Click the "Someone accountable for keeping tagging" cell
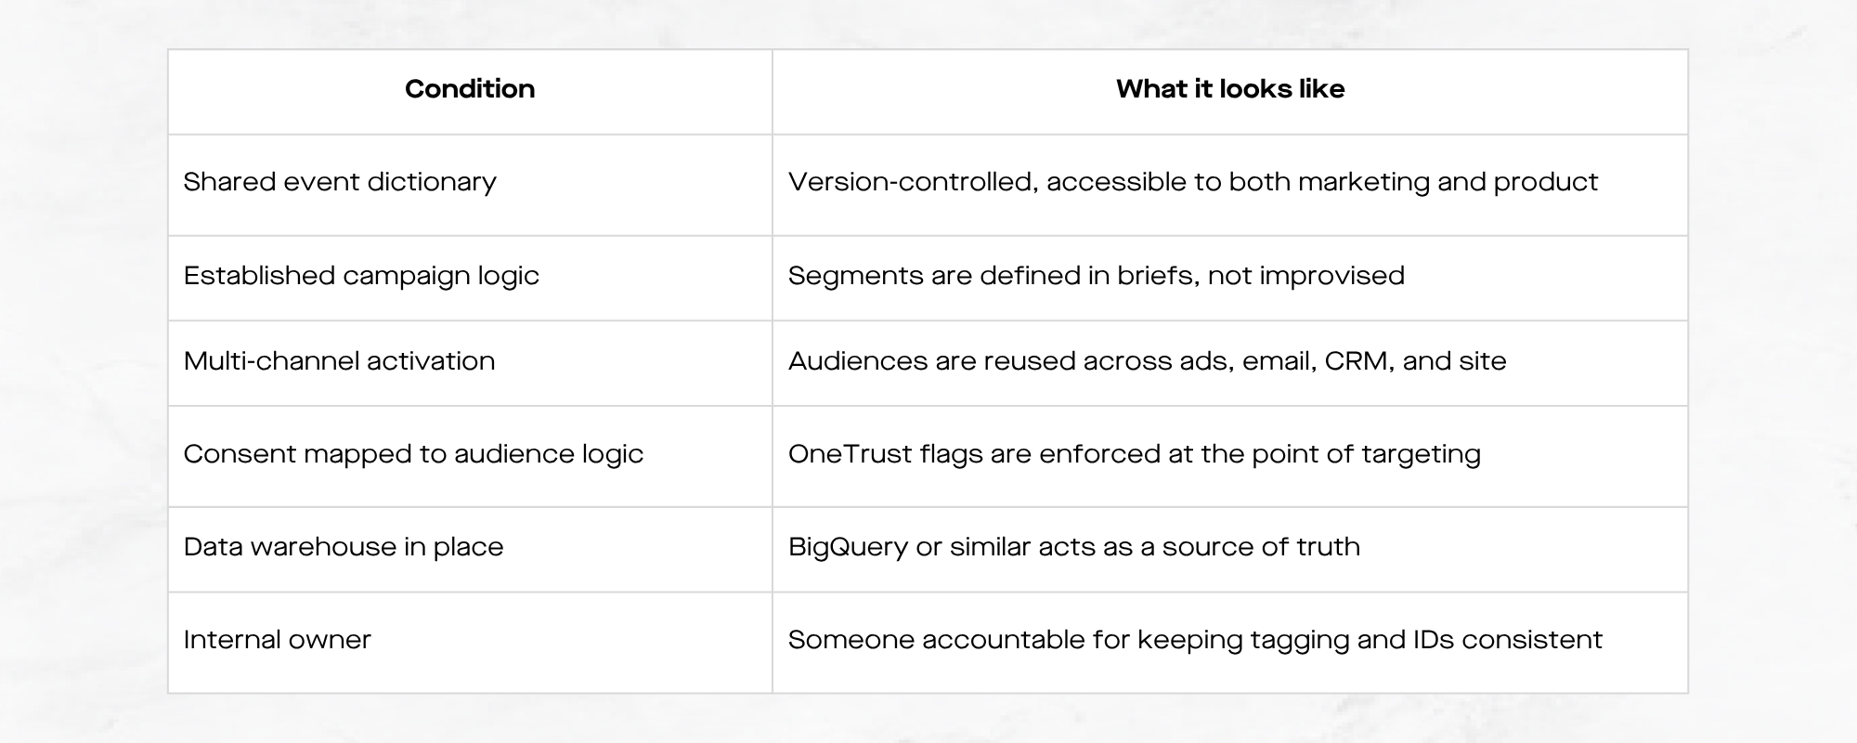 click(1195, 640)
